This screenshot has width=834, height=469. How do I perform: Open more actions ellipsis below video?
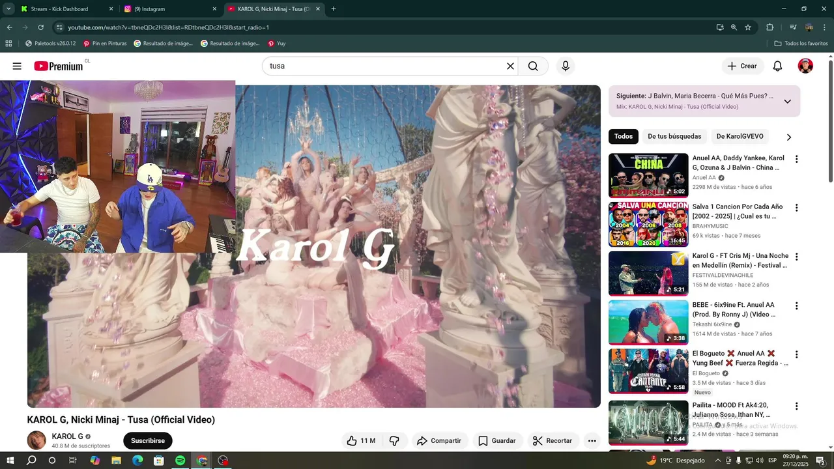click(592, 441)
